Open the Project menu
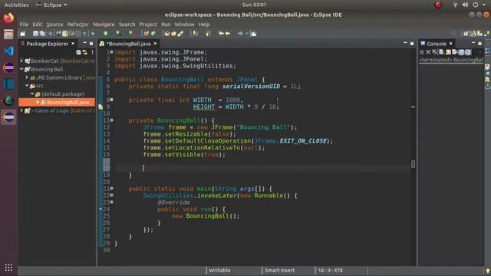This screenshot has height=276, width=491. pyautogui.click(x=148, y=25)
